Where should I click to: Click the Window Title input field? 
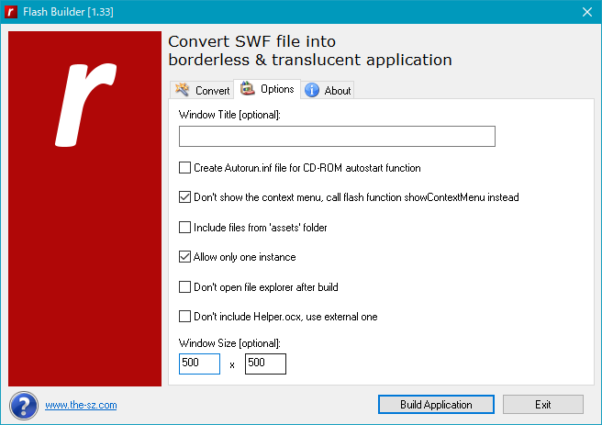click(337, 136)
